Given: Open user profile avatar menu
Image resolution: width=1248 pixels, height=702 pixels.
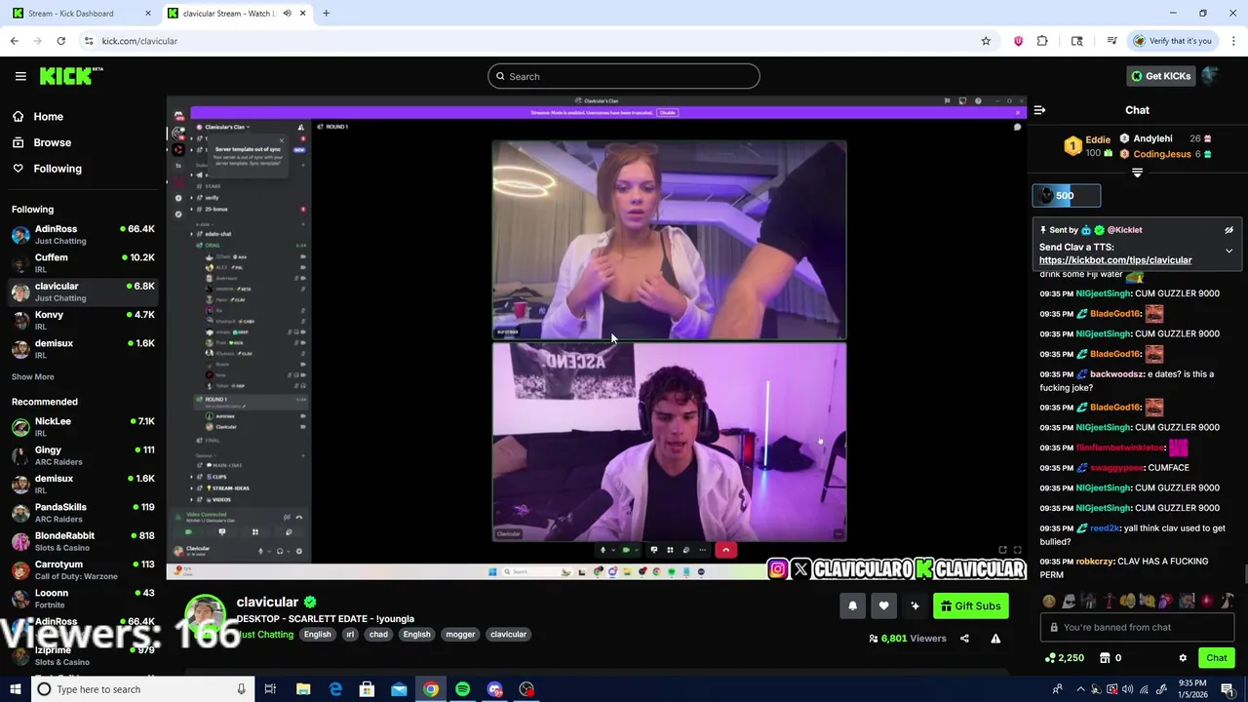Looking at the screenshot, I should pyautogui.click(x=1211, y=76).
